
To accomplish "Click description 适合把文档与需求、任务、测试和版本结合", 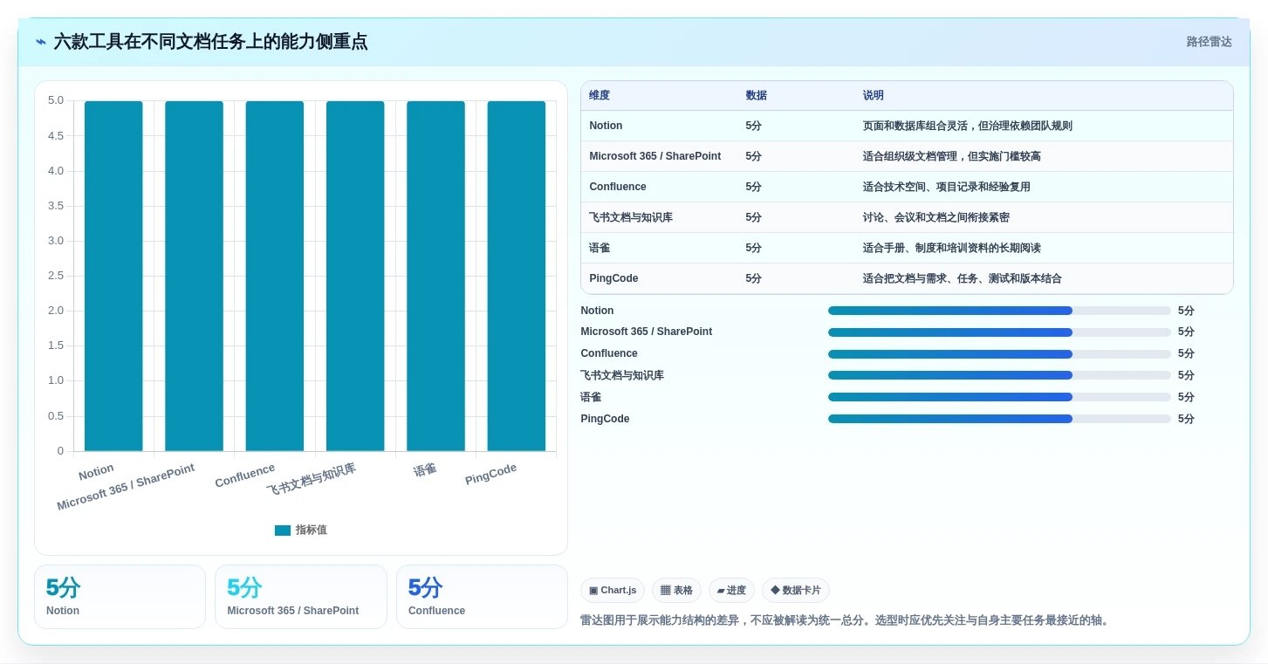I will click(963, 278).
